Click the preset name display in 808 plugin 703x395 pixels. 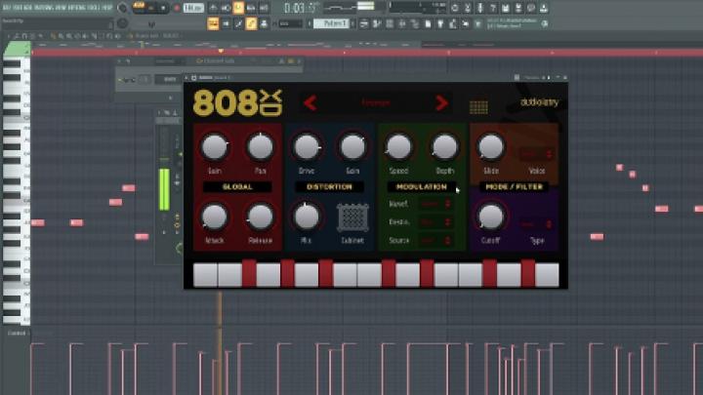click(376, 103)
